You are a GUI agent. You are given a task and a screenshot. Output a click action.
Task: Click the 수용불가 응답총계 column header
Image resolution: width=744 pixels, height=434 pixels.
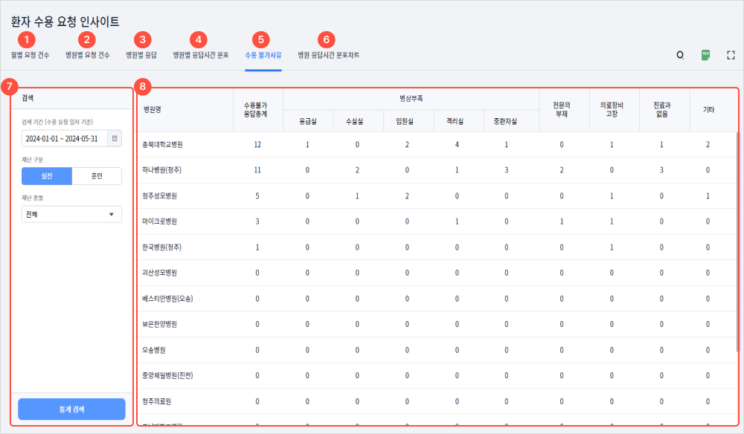(257, 110)
